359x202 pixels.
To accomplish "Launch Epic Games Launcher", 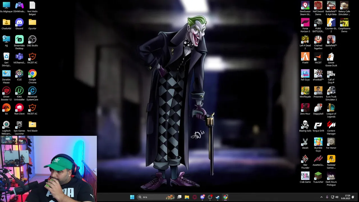I will [x=19, y=128].
